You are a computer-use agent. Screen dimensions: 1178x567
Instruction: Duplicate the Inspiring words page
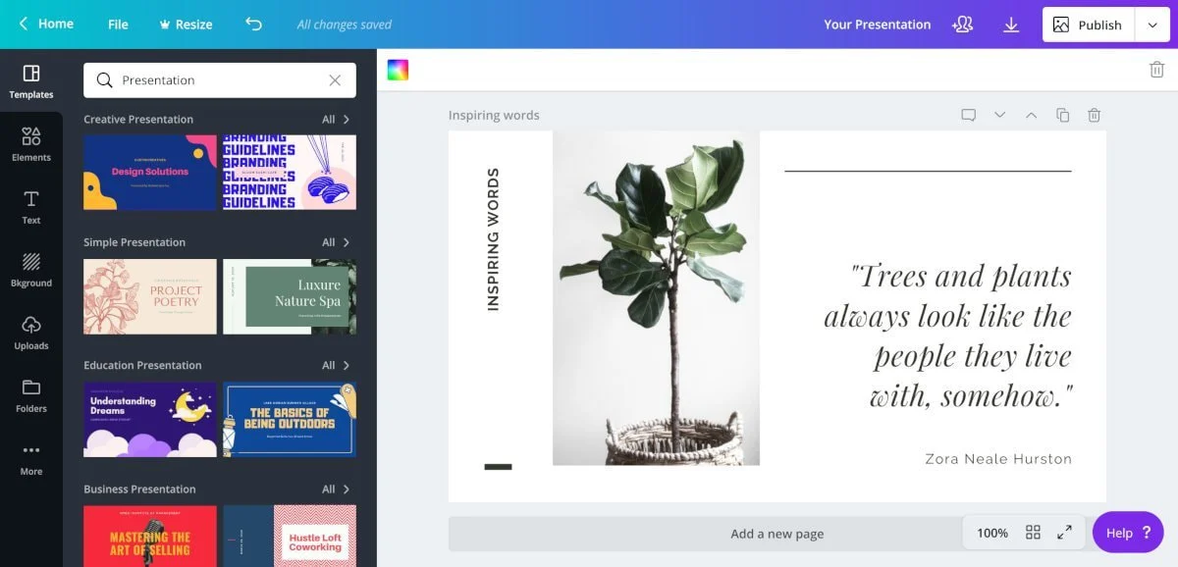click(x=1062, y=115)
